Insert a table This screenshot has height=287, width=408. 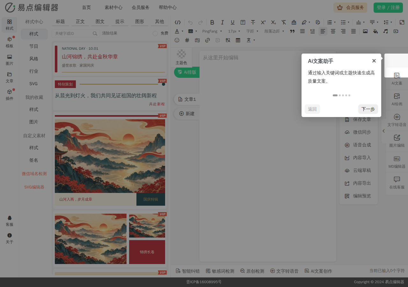point(238,40)
